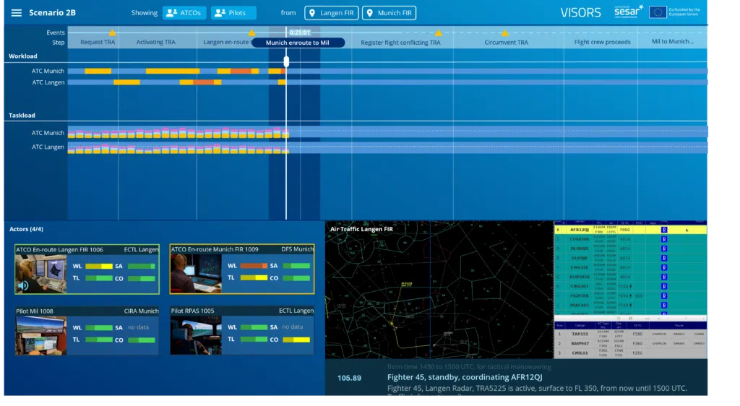Click the Workload section heading
This screenshot has height=406, width=740.
[x=22, y=56]
